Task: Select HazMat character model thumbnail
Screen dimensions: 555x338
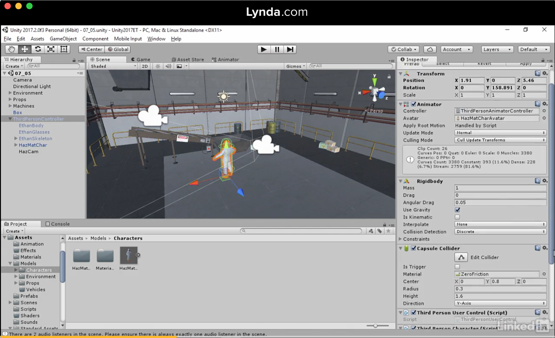Action: pyautogui.click(x=129, y=255)
